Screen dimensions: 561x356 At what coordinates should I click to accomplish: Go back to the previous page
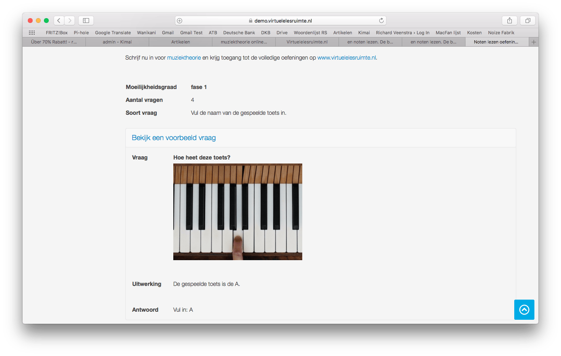tap(59, 21)
